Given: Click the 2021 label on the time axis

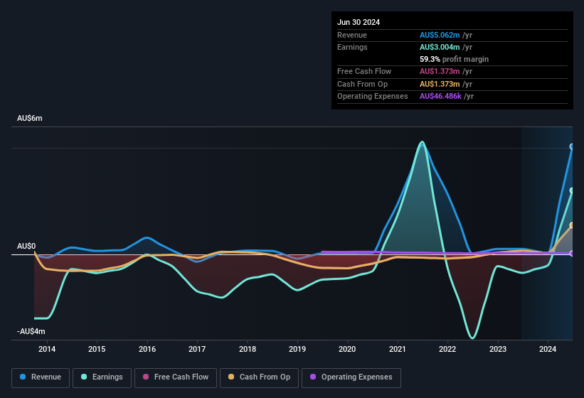Looking at the screenshot, I should 398,349.
